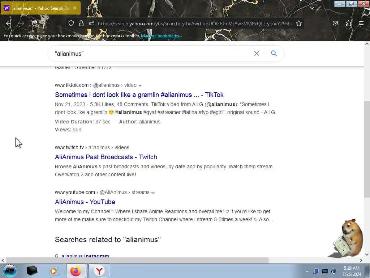Click the www.tiktok.com breadcrumb text
The height and width of the screenshot is (278, 370).
click(72, 85)
